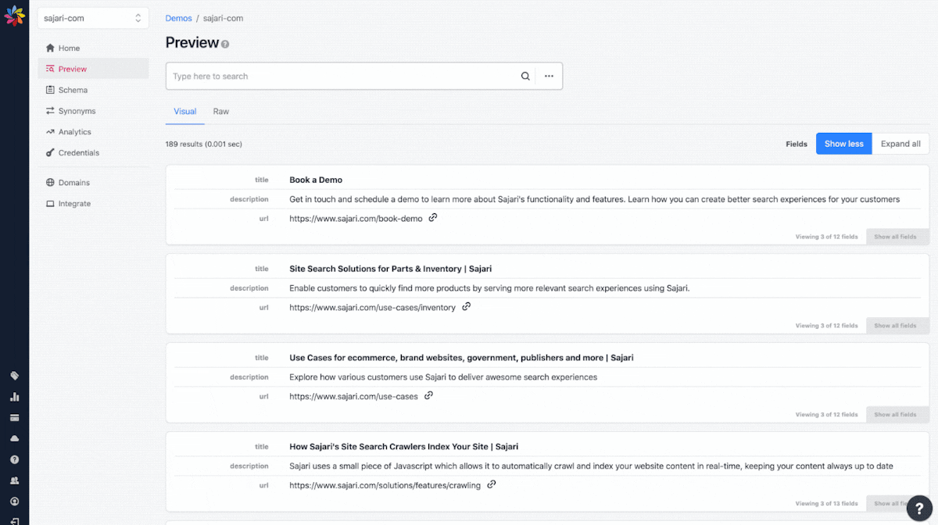Click the sajari.com/book-demo URL text
This screenshot has height=525, width=938.
click(356, 219)
